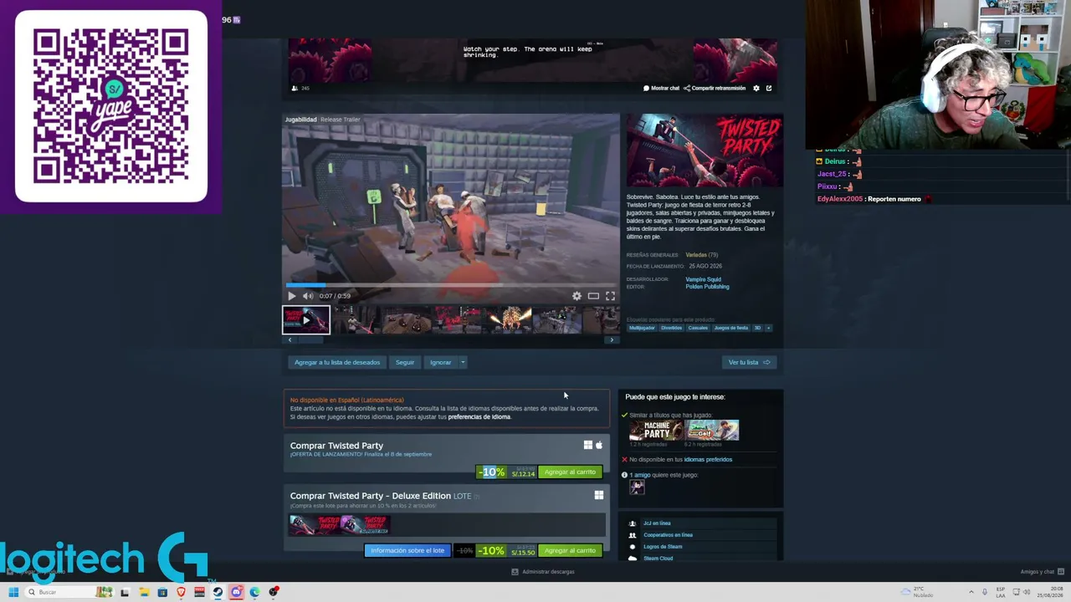Image resolution: width=1071 pixels, height=602 pixels.
Task: Open the Golf similar game capsule
Action: point(712,431)
